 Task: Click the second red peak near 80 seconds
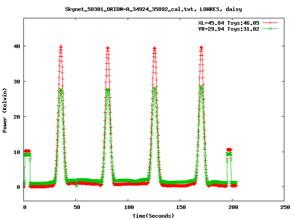click(x=107, y=48)
